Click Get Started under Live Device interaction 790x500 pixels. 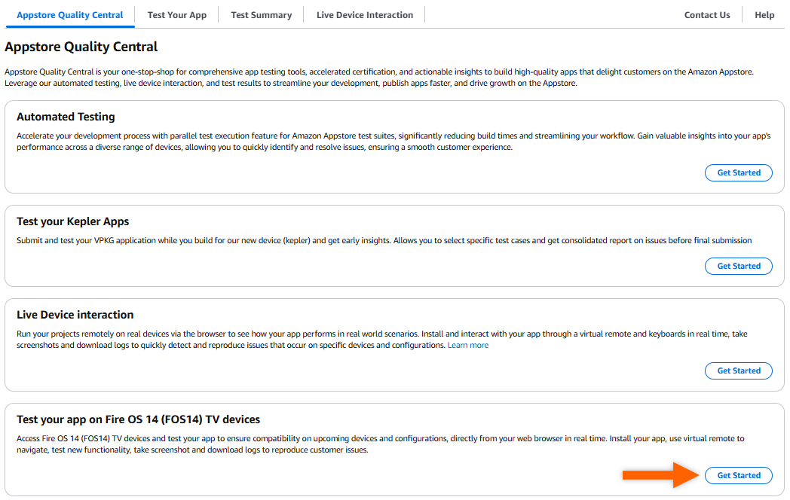(x=738, y=370)
